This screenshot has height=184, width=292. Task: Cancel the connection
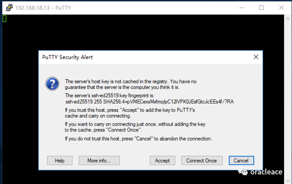[241, 161]
